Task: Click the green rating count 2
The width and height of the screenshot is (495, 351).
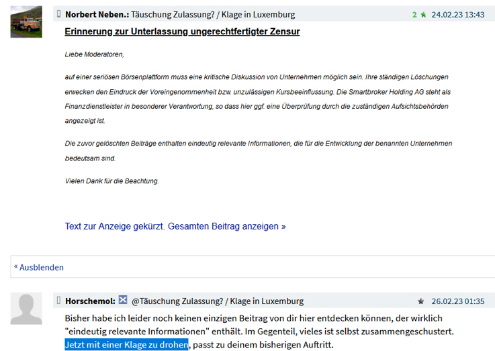Action: point(414,14)
